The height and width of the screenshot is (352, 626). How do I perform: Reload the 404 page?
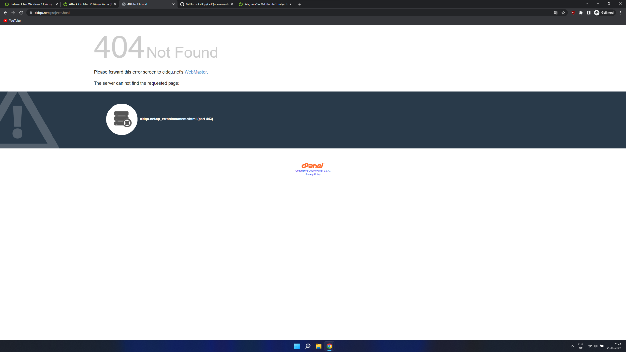[x=21, y=13]
